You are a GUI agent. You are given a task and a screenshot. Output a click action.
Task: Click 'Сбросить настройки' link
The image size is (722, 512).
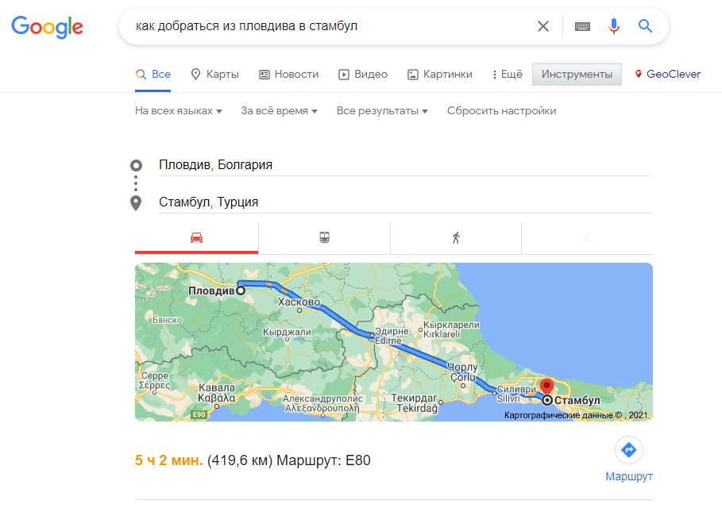501,111
